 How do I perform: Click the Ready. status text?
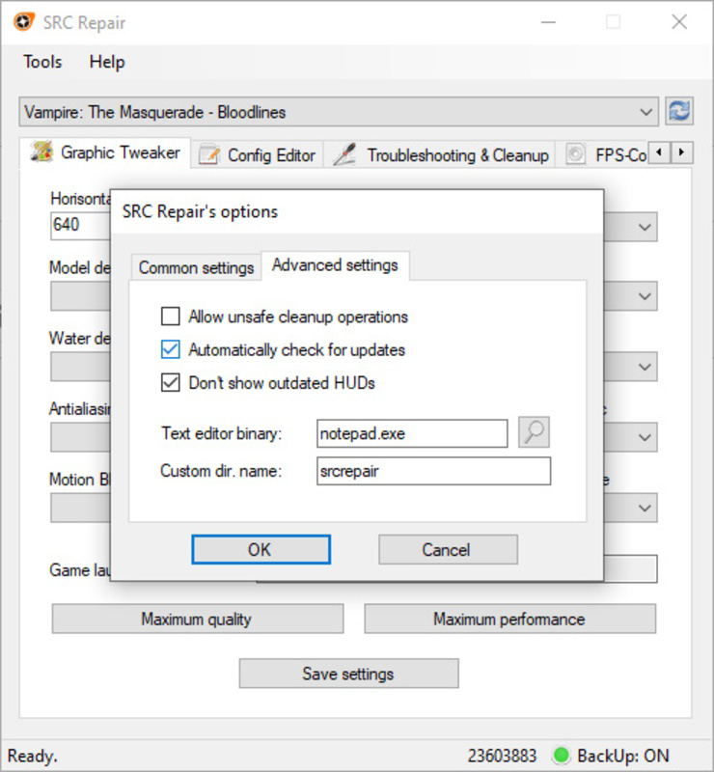[x=33, y=756]
